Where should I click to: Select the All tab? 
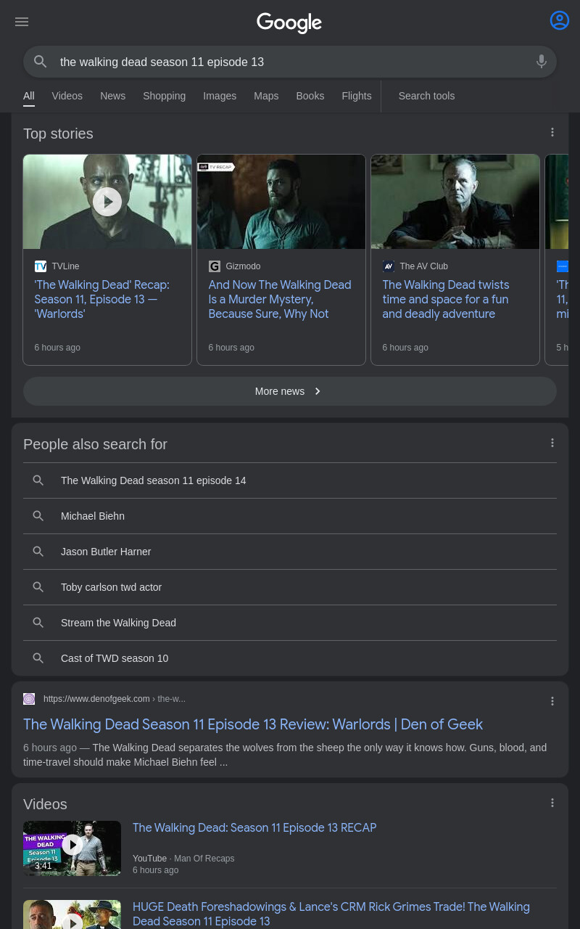[x=29, y=96]
